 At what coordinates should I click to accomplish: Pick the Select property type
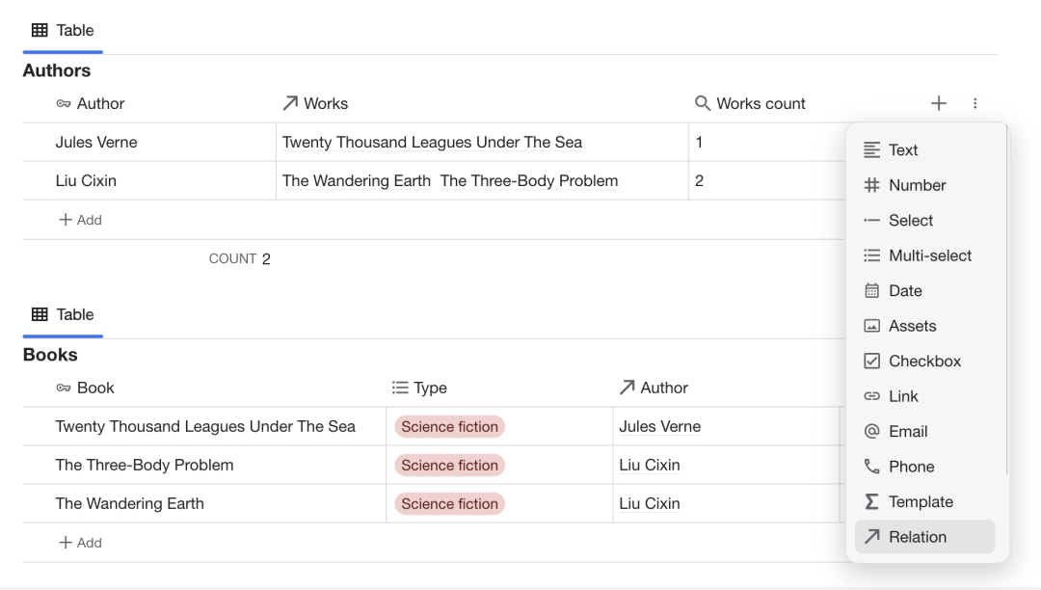(910, 221)
